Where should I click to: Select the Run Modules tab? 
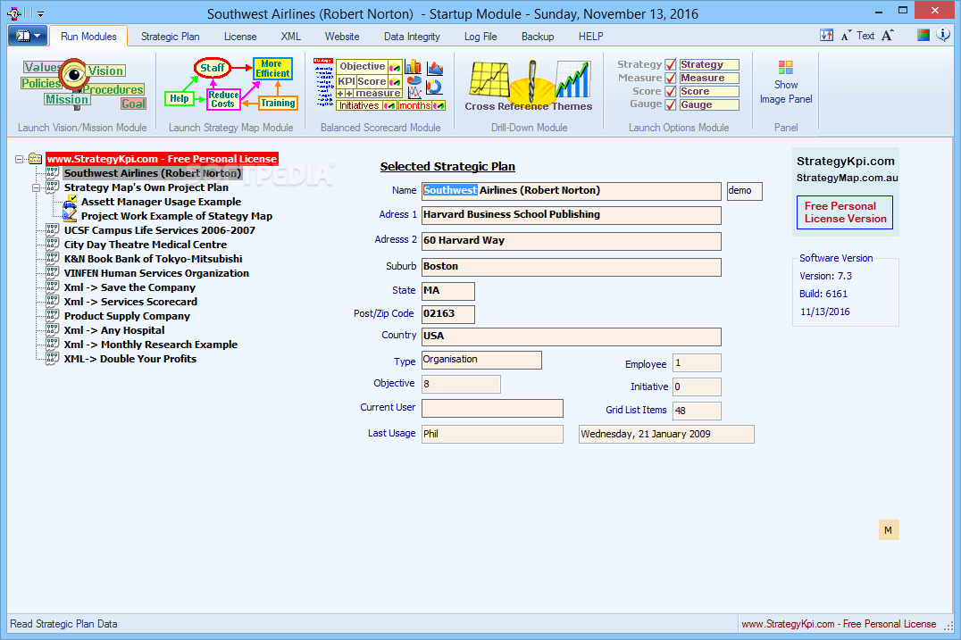click(x=88, y=36)
